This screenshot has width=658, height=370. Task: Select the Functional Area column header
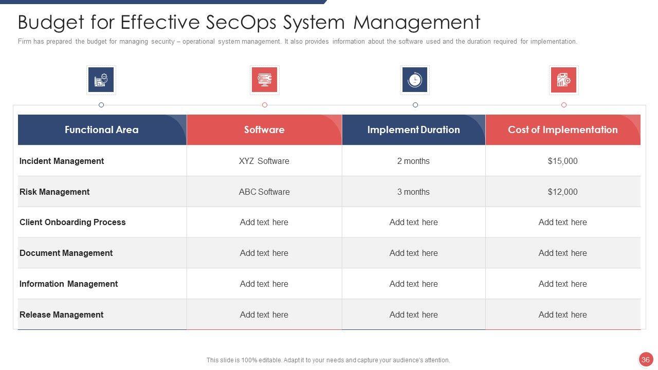coord(102,130)
